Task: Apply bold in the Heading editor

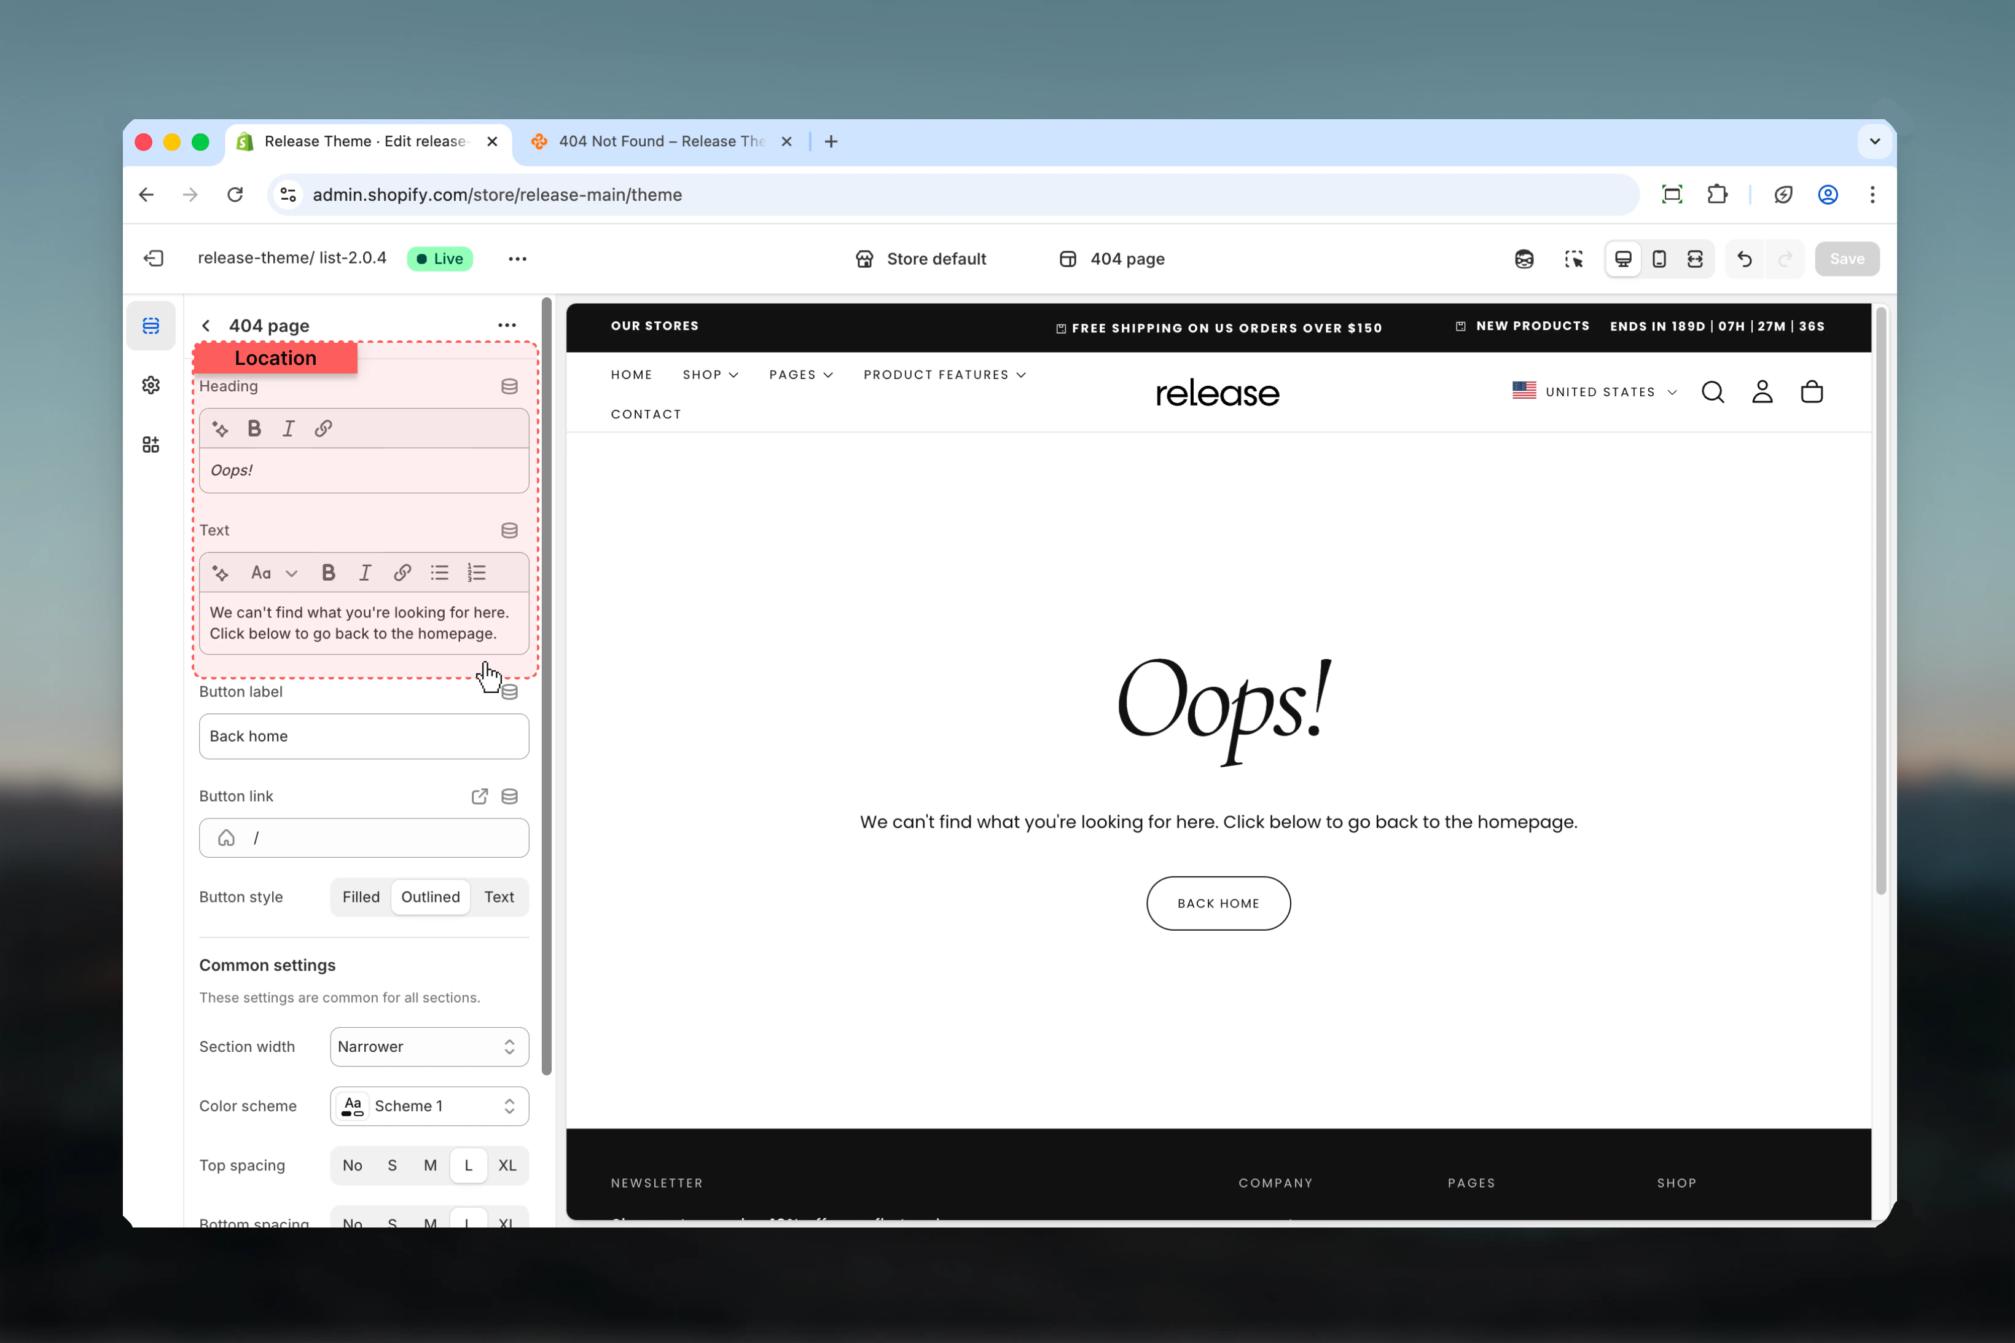Action: [254, 429]
